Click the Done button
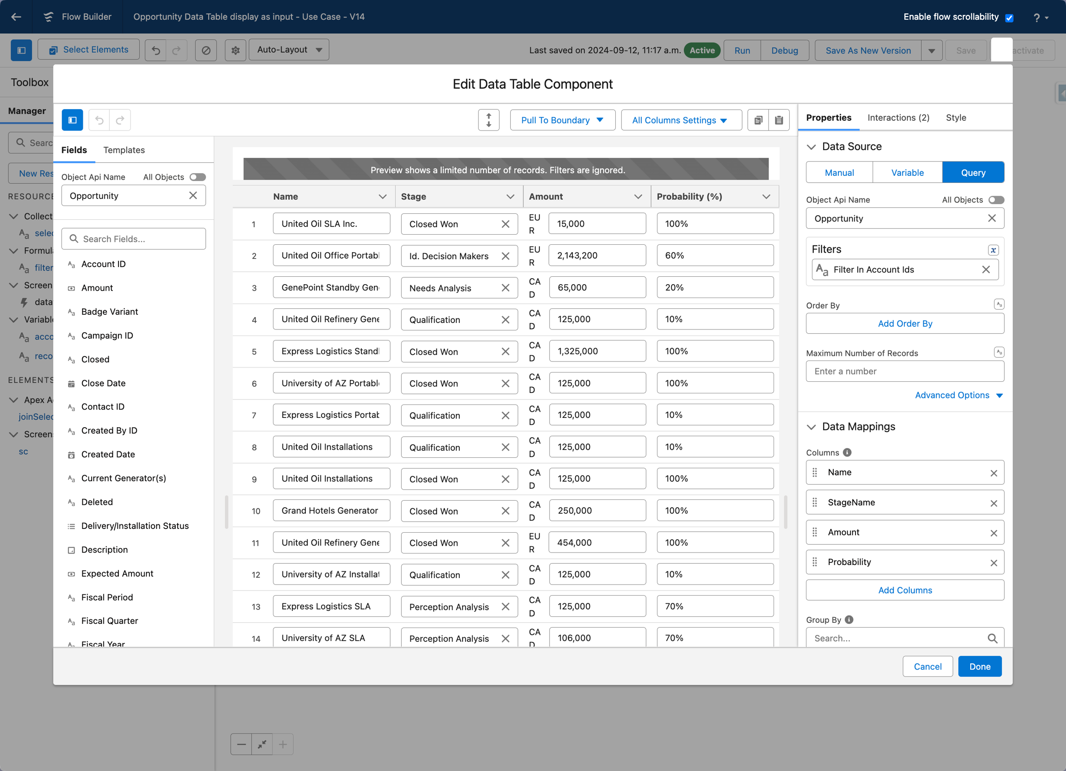 point(979,666)
